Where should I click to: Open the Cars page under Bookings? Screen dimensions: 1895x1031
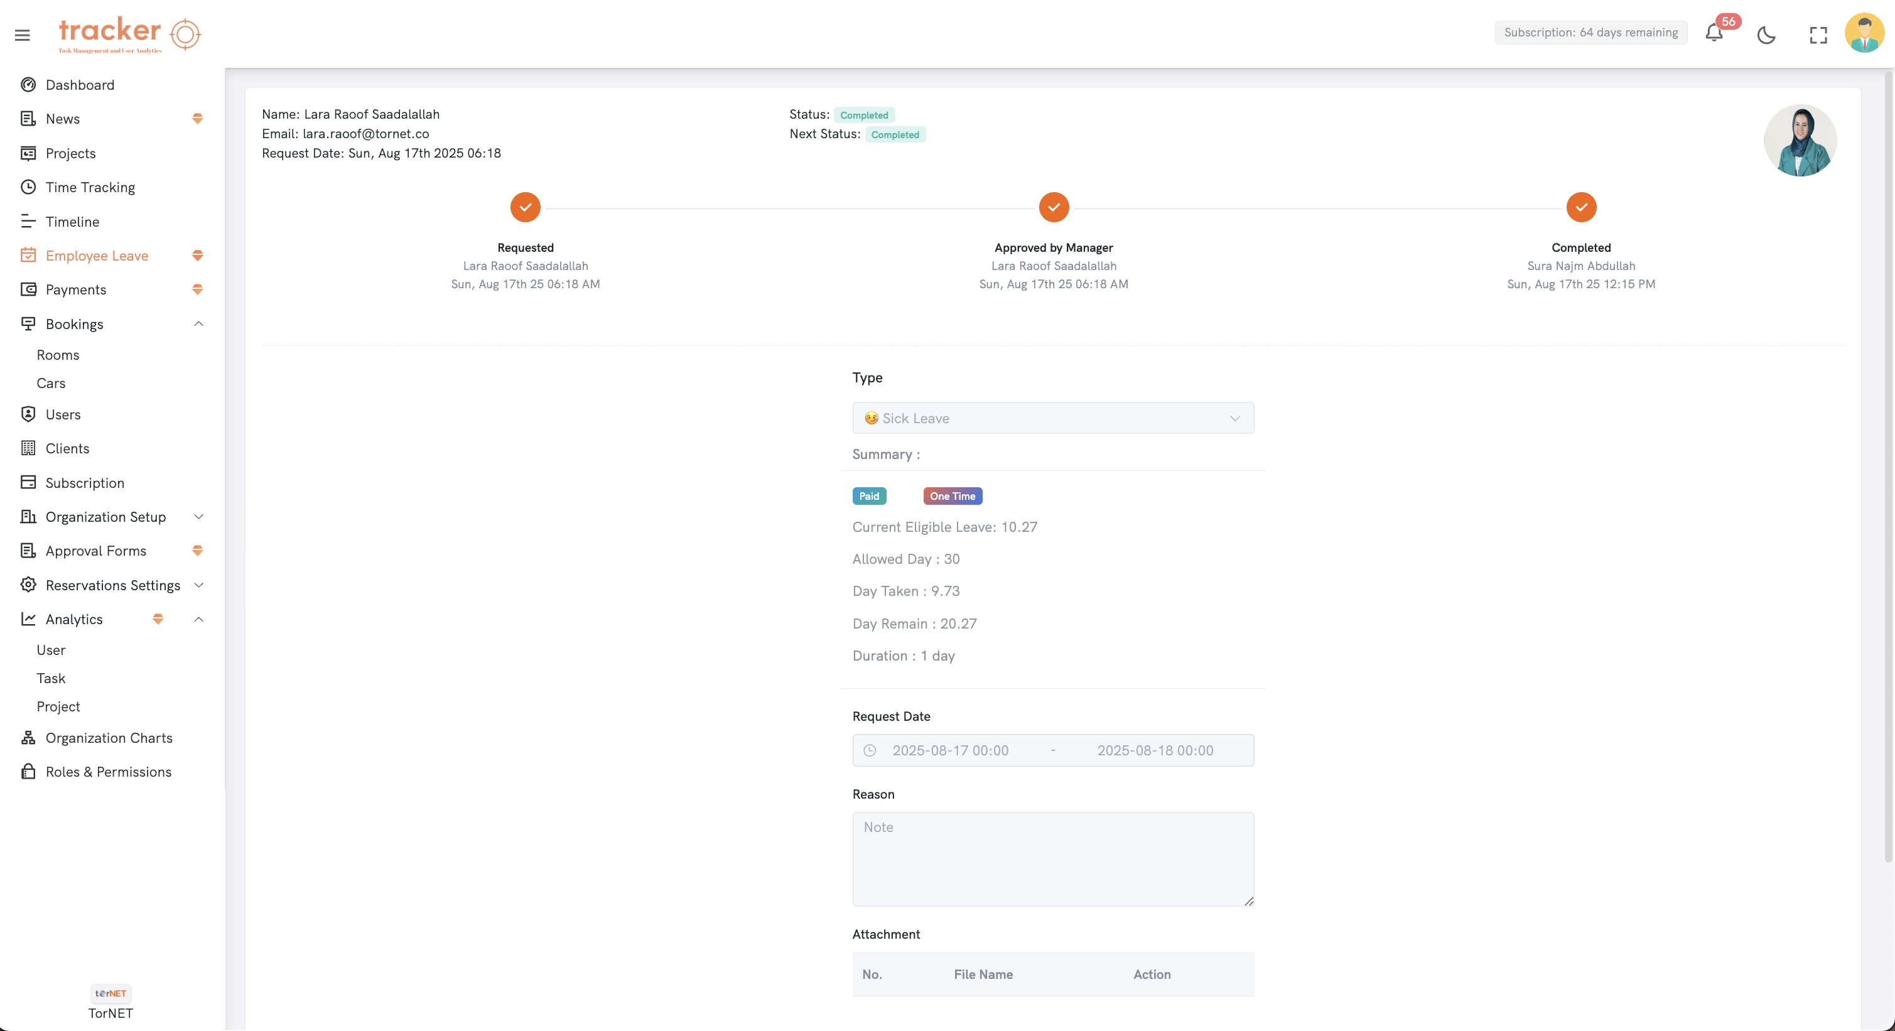pos(51,383)
